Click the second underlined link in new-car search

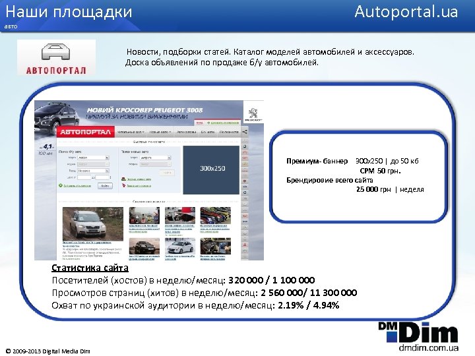pos(139,185)
